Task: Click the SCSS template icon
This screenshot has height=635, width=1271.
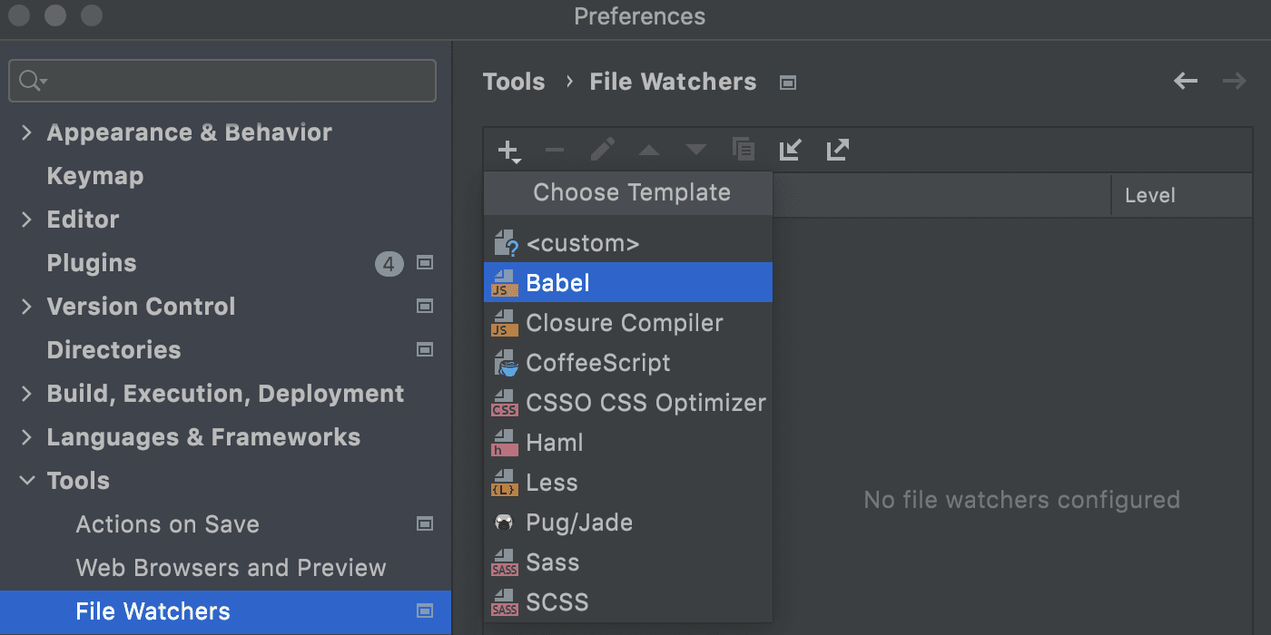Action: click(504, 602)
